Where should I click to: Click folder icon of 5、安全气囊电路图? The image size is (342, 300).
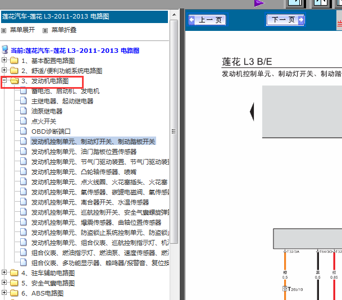coord(14,283)
